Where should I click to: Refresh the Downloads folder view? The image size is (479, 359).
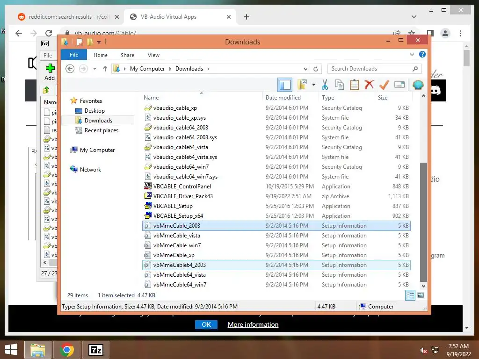pyautogui.click(x=316, y=69)
